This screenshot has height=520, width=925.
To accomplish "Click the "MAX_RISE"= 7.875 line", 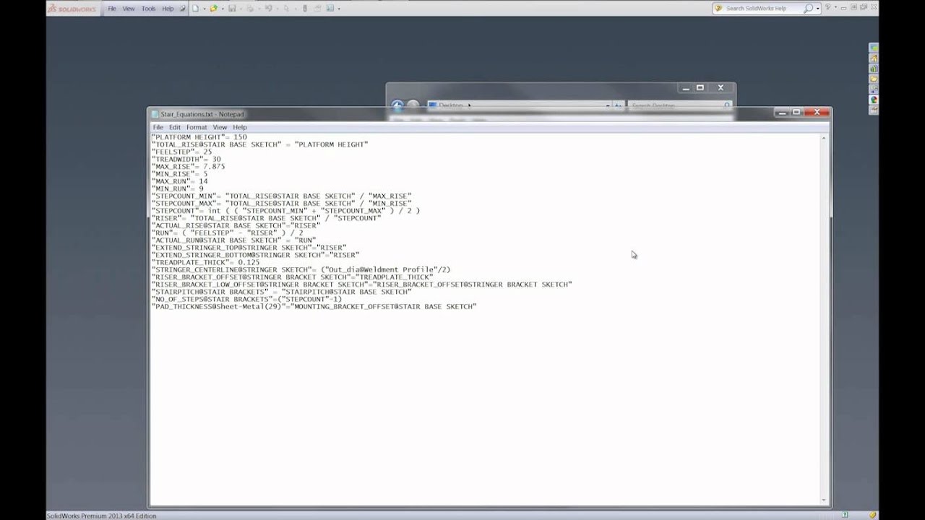I will click(188, 166).
